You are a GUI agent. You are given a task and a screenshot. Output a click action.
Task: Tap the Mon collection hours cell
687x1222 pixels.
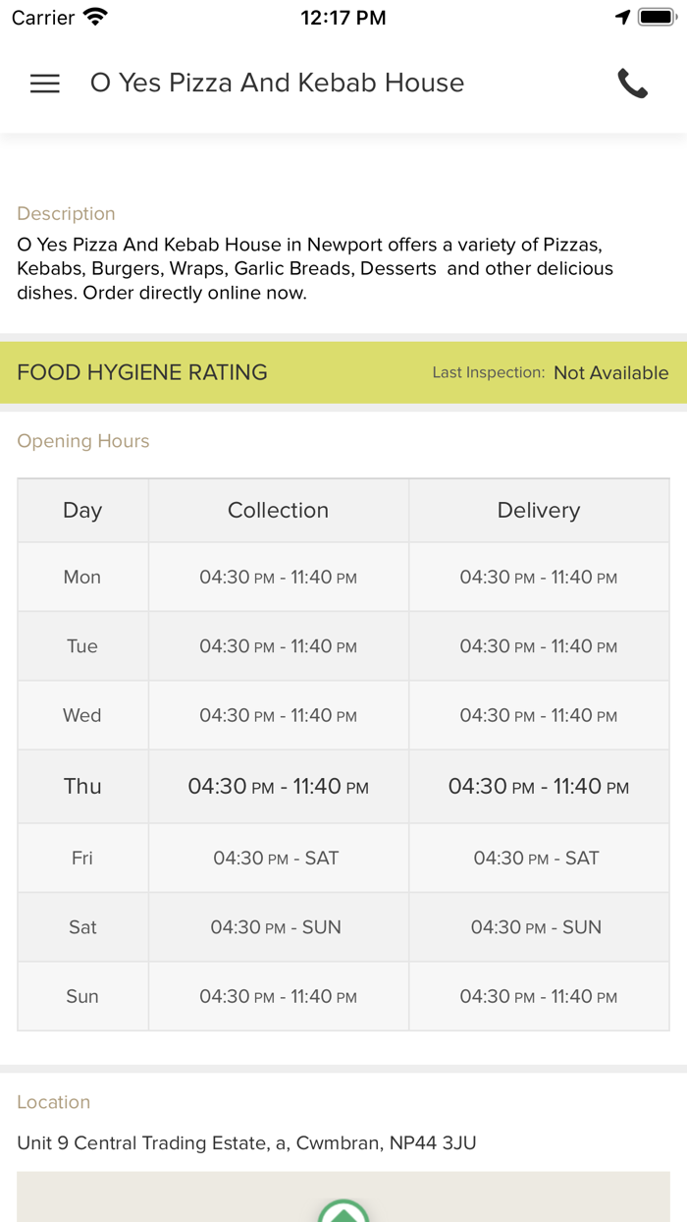(278, 578)
